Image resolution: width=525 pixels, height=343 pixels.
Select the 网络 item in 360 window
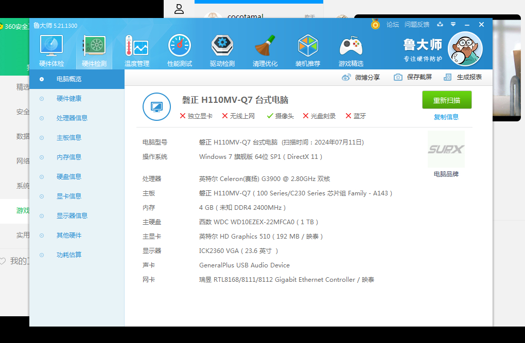click(x=23, y=161)
